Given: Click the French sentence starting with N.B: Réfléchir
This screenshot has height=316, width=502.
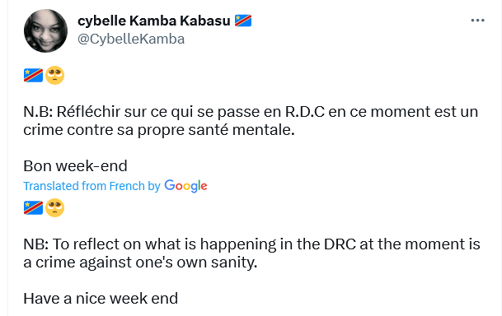Looking at the screenshot, I should (x=251, y=121).
